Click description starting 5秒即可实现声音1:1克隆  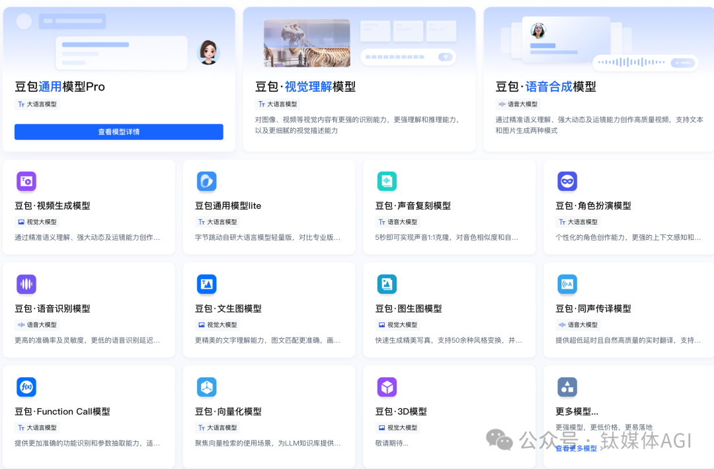coord(447,237)
